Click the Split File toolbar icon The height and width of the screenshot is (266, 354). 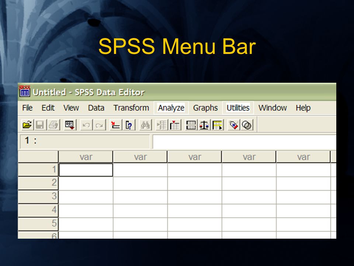191,125
